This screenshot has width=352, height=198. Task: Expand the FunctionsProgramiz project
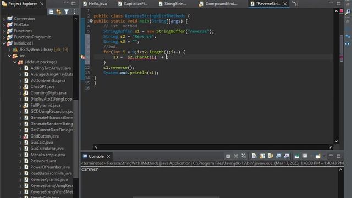click(x=4, y=37)
